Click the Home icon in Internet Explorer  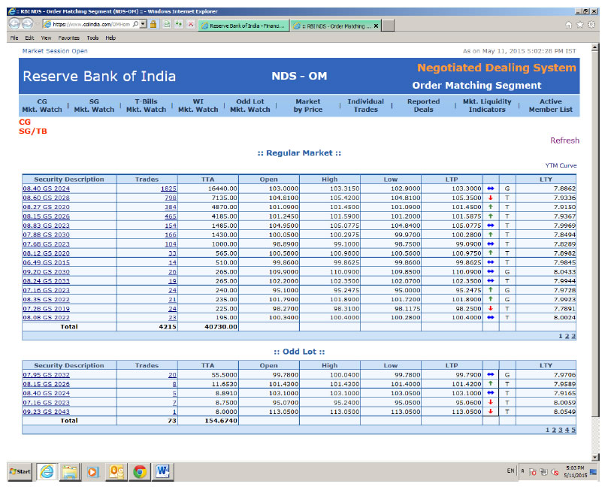(570, 24)
